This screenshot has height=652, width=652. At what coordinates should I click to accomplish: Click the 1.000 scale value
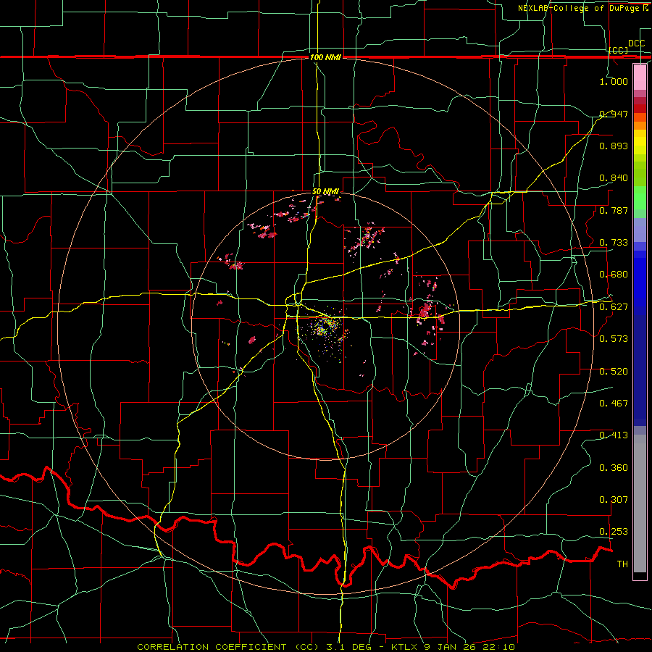point(614,81)
